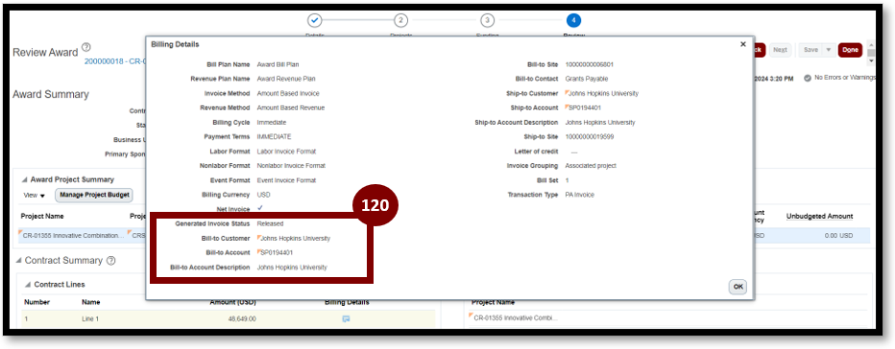Sort by Project Name column in Award Project Summary

click(42, 216)
